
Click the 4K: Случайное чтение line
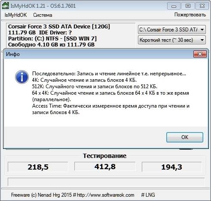pos(84,80)
